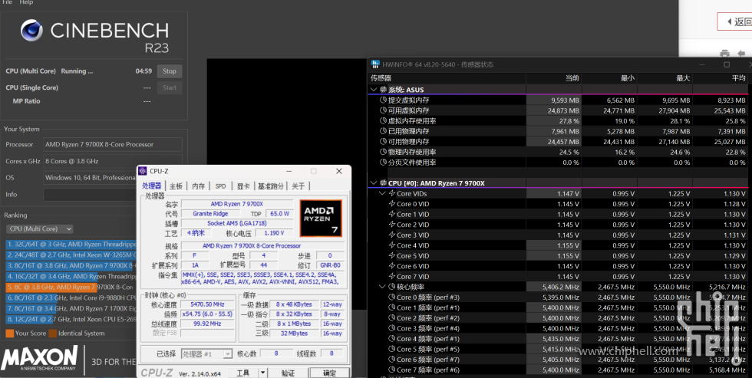The height and width of the screenshot is (378, 752).
Task: Select the 处理器 tab in CPU-Z
Action: click(x=152, y=186)
